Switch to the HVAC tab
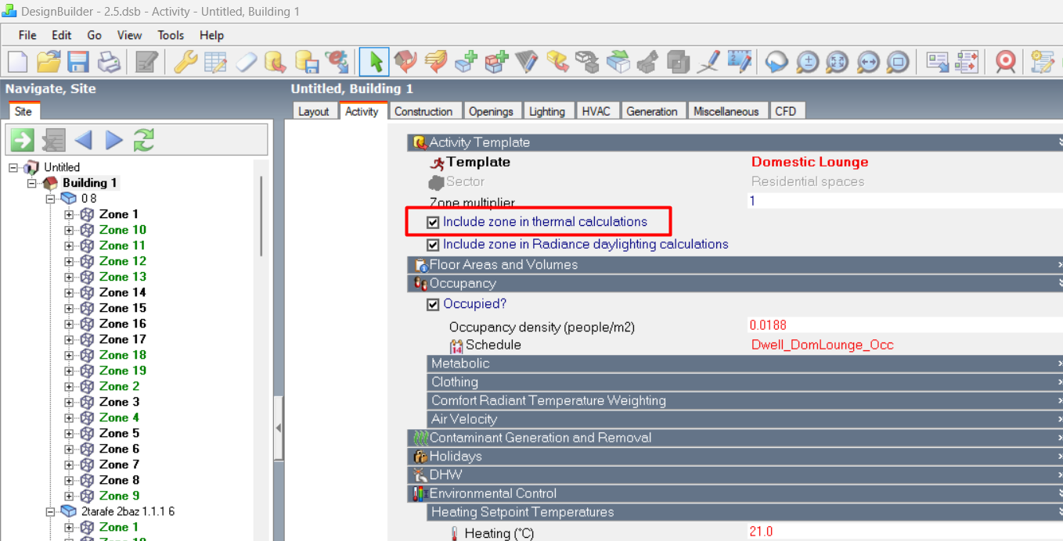Image resolution: width=1063 pixels, height=541 pixels. point(596,112)
